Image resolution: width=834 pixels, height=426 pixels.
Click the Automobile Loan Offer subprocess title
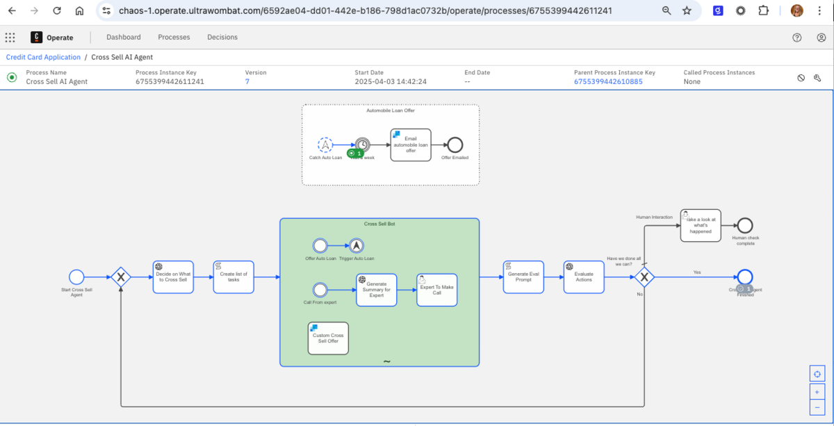(391, 110)
